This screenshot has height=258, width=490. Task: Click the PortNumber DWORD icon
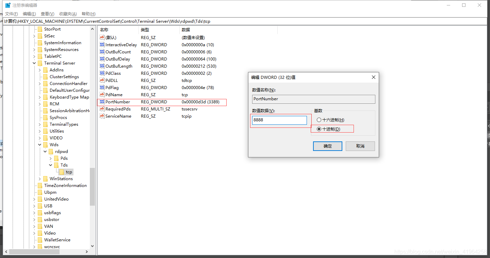[102, 102]
